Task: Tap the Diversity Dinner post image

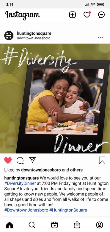Action: coord(55,98)
